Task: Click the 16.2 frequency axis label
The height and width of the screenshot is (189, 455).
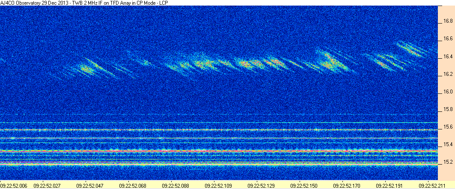Action: pyautogui.click(x=448, y=74)
